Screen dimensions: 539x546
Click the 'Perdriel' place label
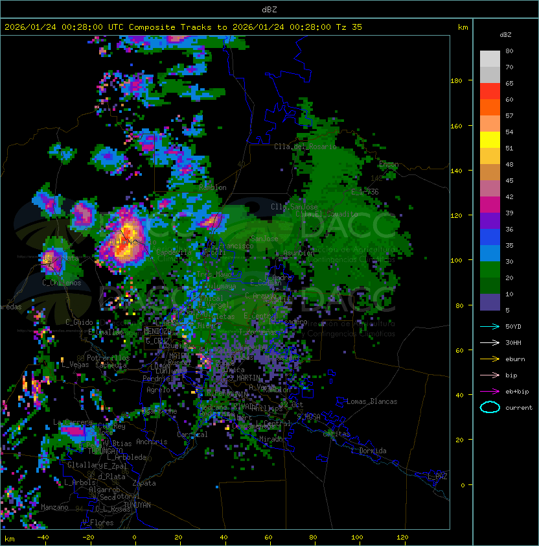(158, 378)
